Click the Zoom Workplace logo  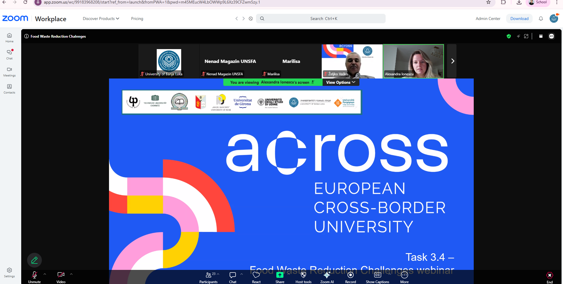coord(34,19)
